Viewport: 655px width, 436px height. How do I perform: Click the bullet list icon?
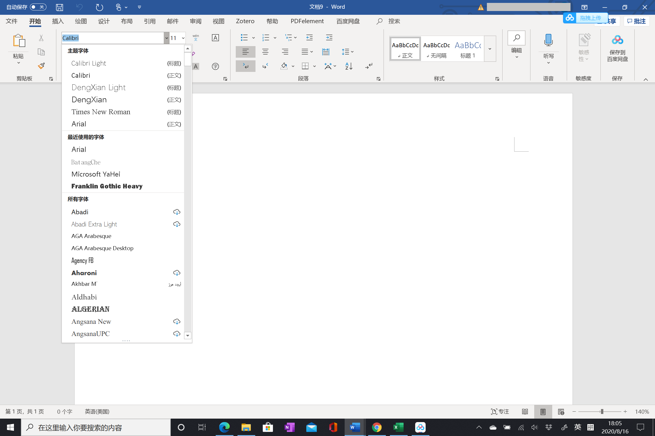tap(244, 37)
